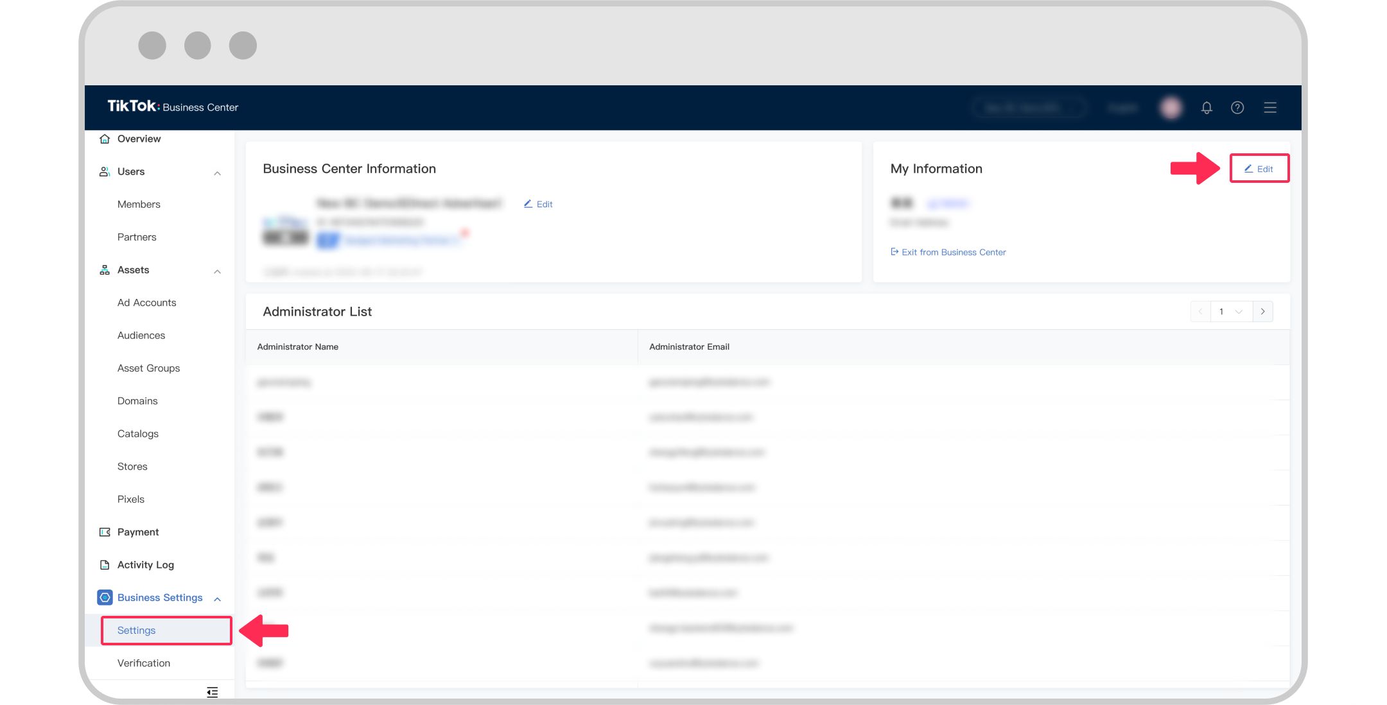Open the page number dropdown
Screen dimensions: 1387x705
1230,311
